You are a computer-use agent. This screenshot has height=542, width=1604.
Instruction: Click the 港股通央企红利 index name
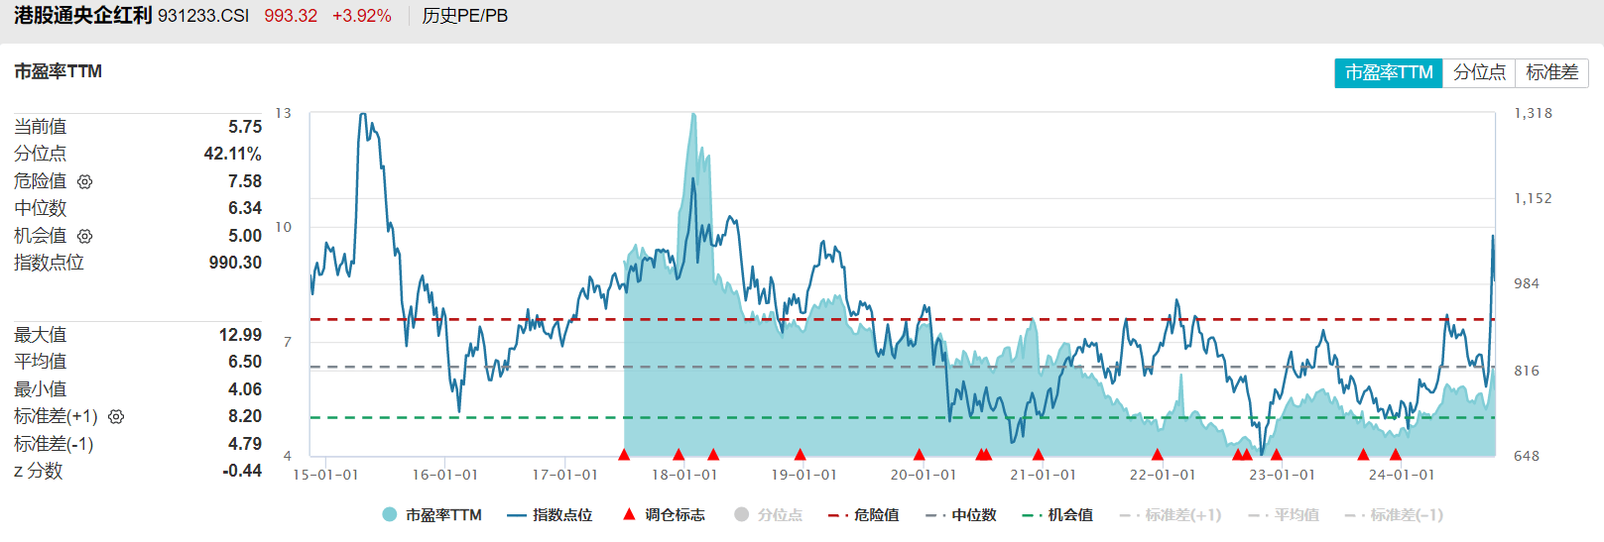click(82, 16)
